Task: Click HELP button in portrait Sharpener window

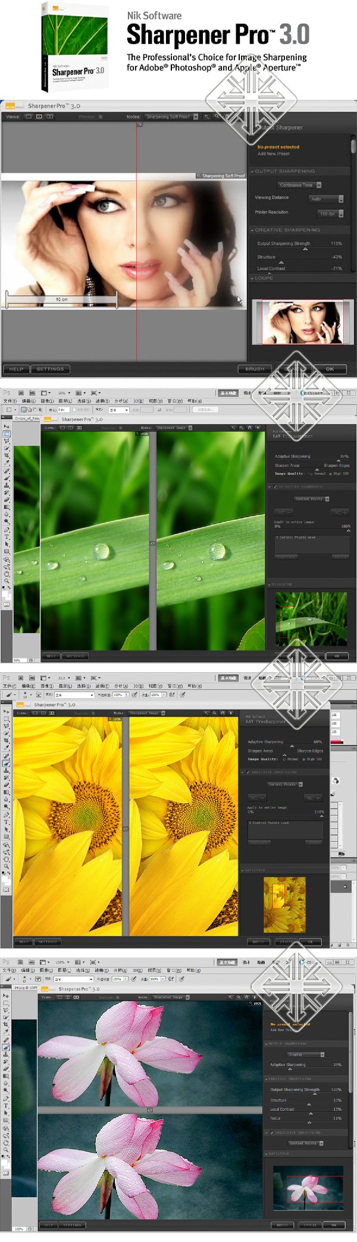Action: [x=16, y=369]
